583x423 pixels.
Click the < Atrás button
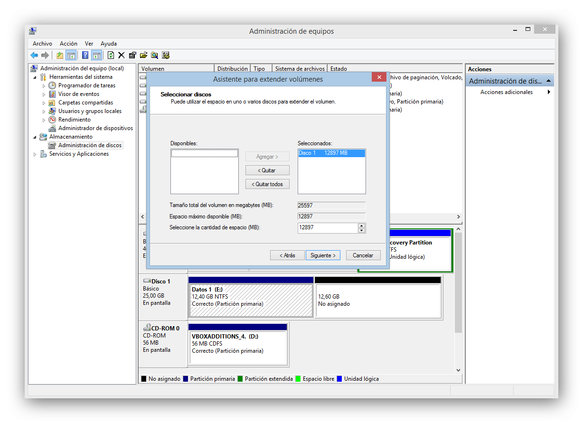click(x=287, y=255)
